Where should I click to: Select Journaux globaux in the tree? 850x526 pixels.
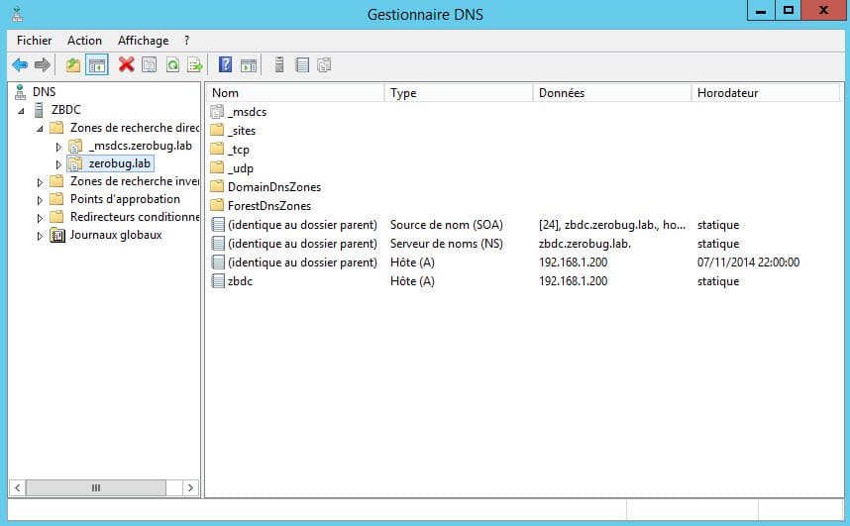tap(116, 235)
